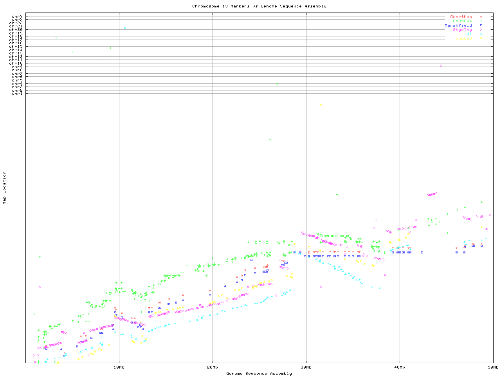Click the chrY y-axis label
501x376 pixels.
17,16
